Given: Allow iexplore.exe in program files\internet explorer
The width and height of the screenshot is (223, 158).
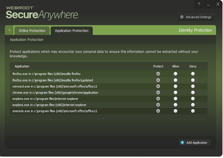Looking at the screenshot, I should (175, 98).
